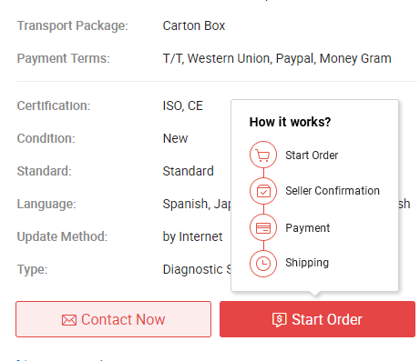Click the Payment Terms value text
The width and height of the screenshot is (420, 361).
277,58
